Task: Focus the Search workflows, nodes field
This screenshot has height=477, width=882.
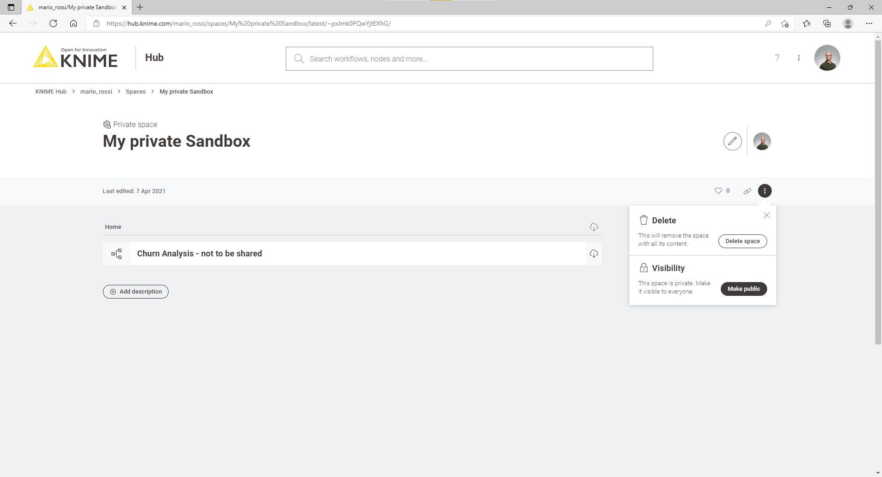Action: click(x=469, y=59)
